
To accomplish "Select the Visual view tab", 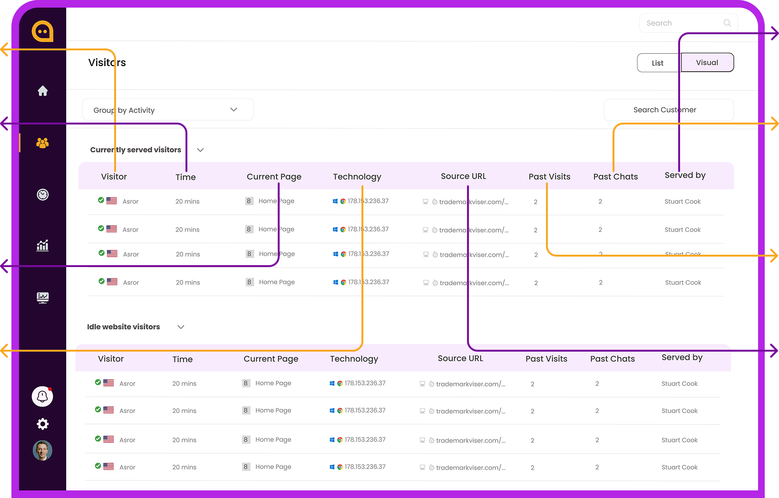I will [707, 62].
